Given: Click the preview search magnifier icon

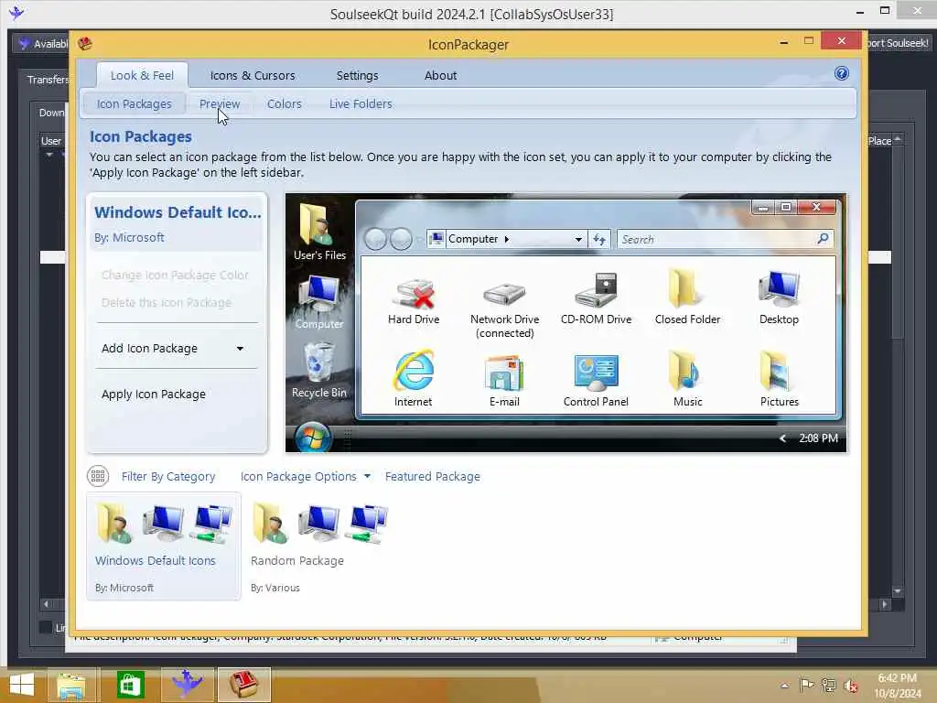Looking at the screenshot, I should pos(823,239).
